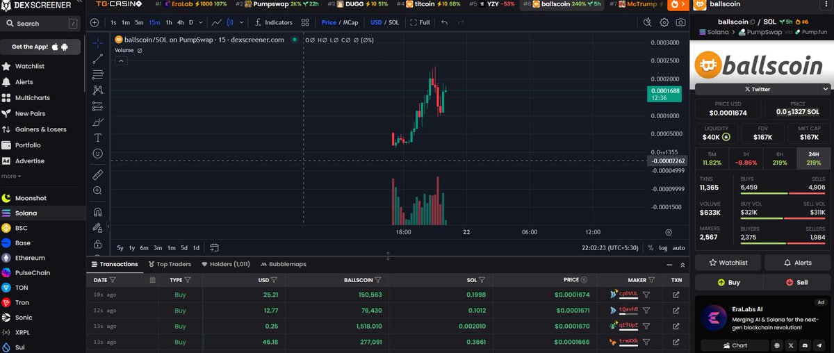This screenshot has width=834, height=353.
Task: Expand the timeframe dropdown arrow
Action: coord(202,22)
